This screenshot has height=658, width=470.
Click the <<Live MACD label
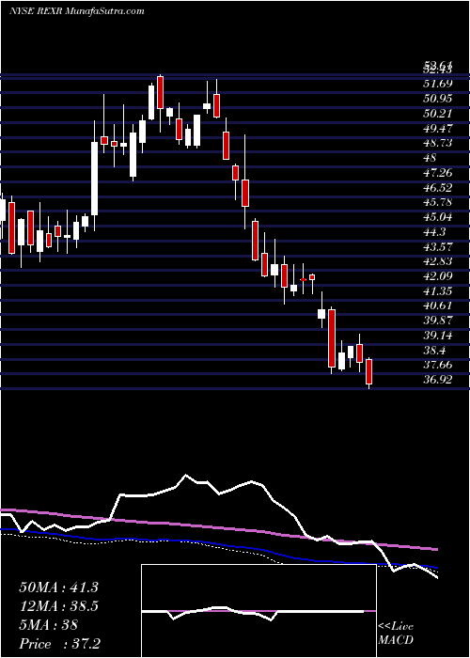tap(396, 634)
